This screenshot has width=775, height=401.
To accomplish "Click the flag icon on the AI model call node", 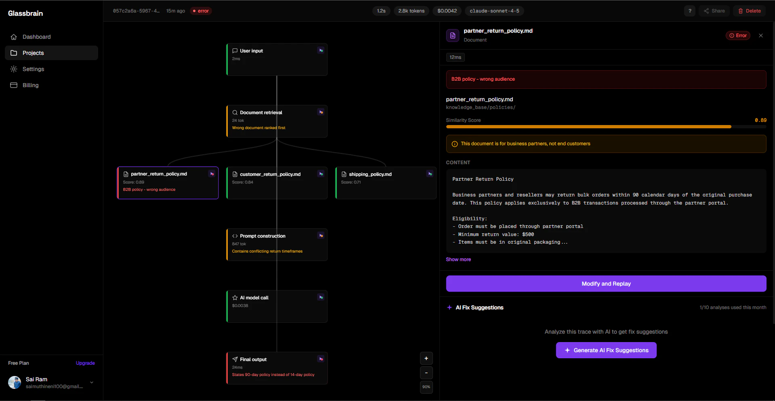I will point(321,297).
